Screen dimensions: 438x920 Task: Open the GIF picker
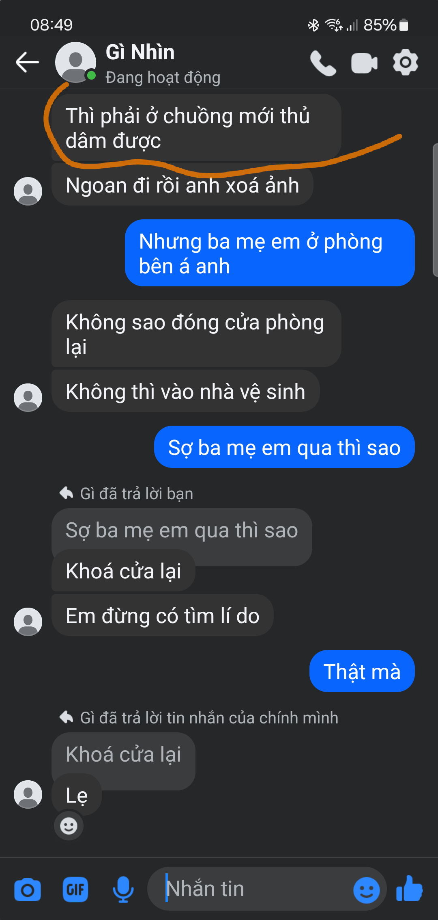(75, 890)
